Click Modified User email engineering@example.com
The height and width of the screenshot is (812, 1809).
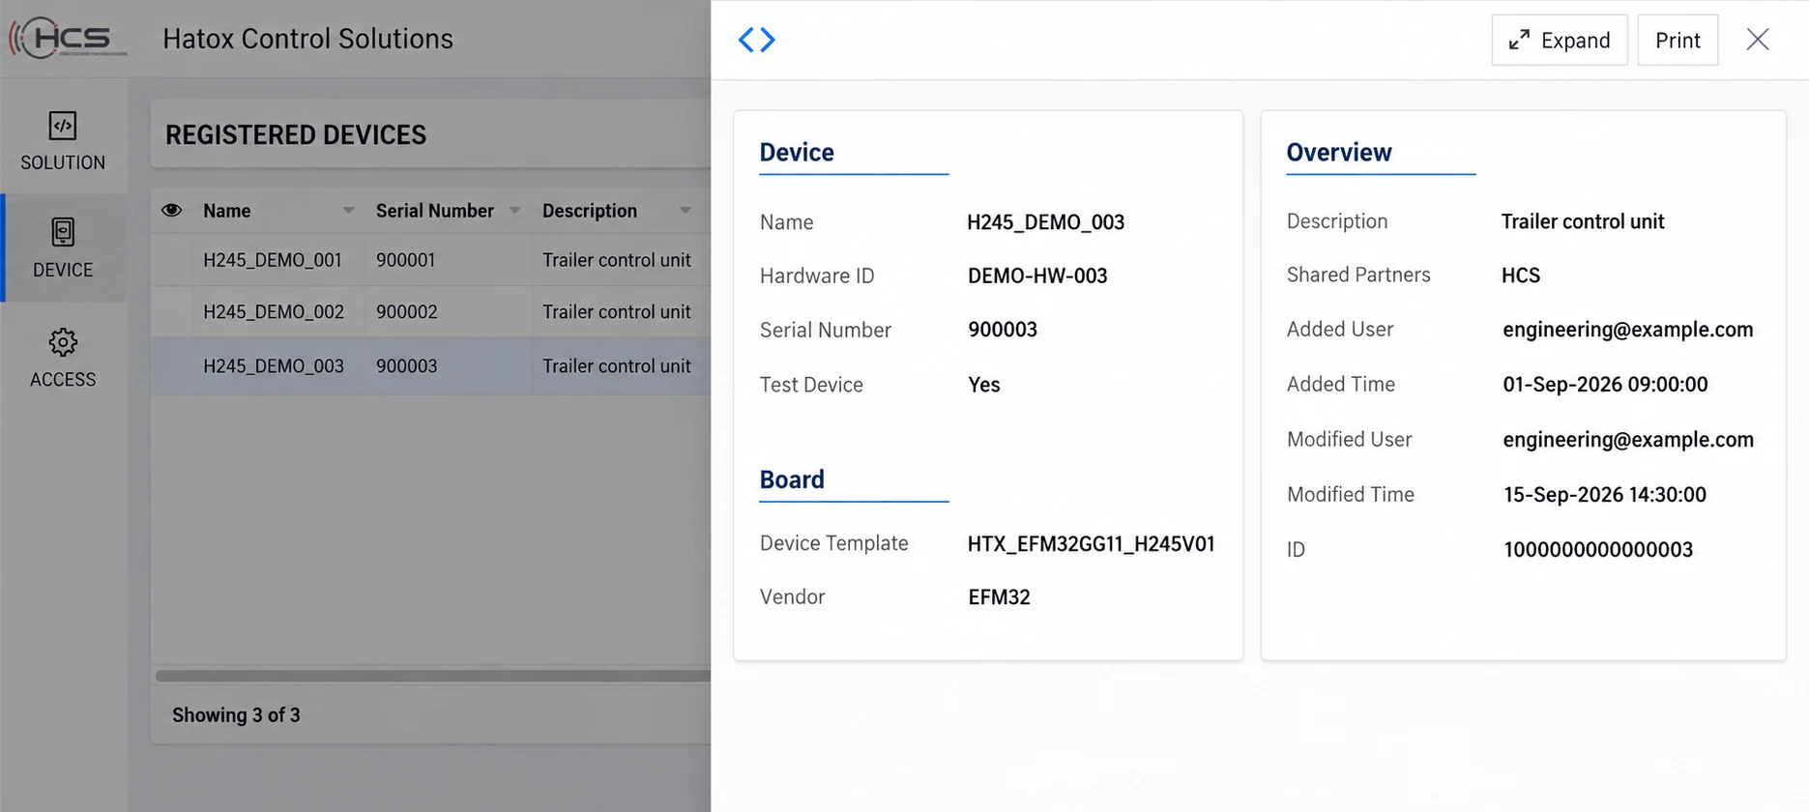(x=1627, y=440)
